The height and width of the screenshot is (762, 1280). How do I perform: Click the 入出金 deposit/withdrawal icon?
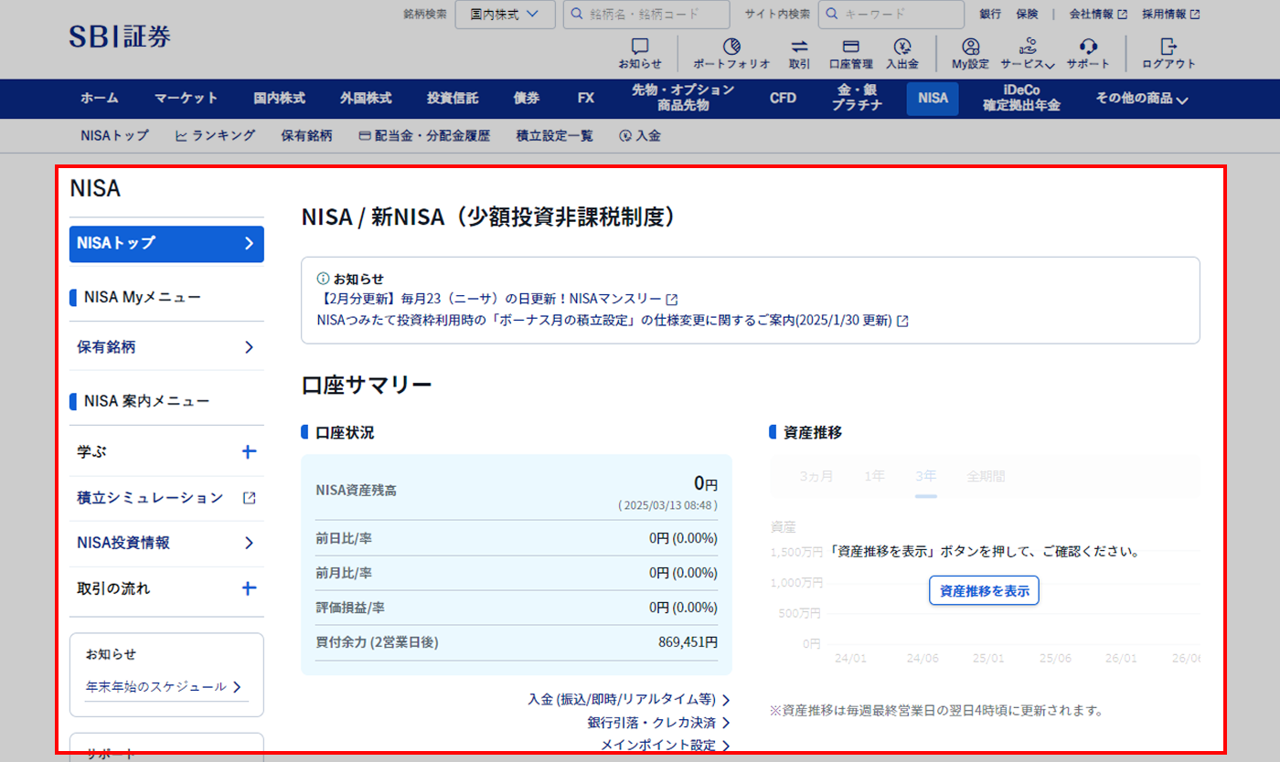902,47
